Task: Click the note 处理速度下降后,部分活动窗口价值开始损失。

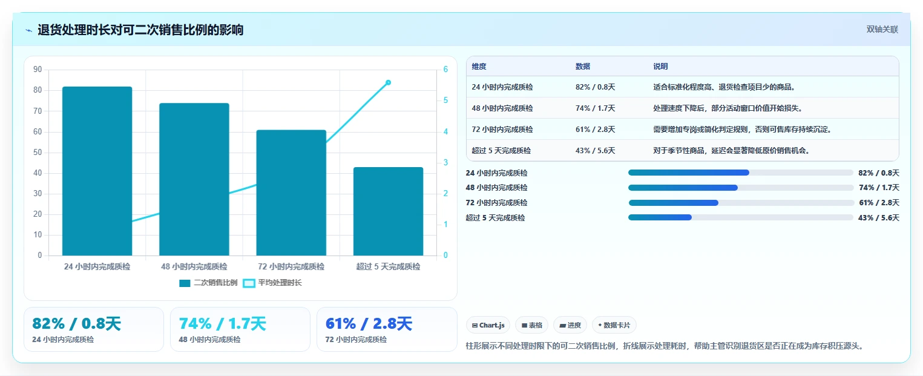Action: (728, 108)
